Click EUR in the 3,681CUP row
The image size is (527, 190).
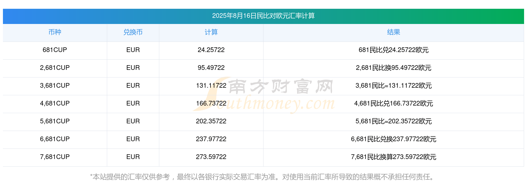point(133,86)
